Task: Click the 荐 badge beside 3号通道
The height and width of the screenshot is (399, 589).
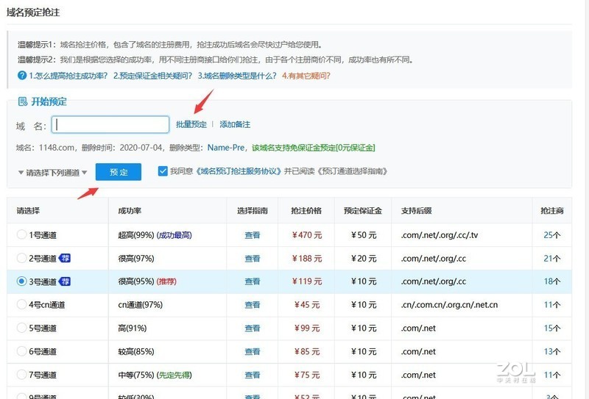Action: pyautogui.click(x=65, y=281)
